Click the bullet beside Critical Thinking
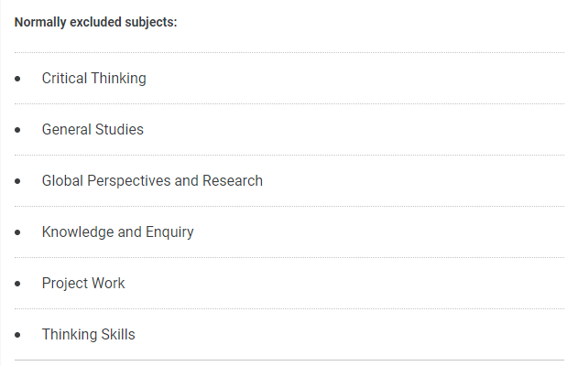578x366 pixels. [x=17, y=79]
